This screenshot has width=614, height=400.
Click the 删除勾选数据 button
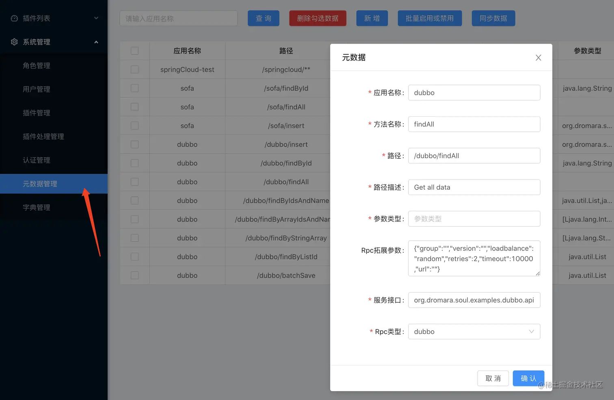click(x=318, y=18)
